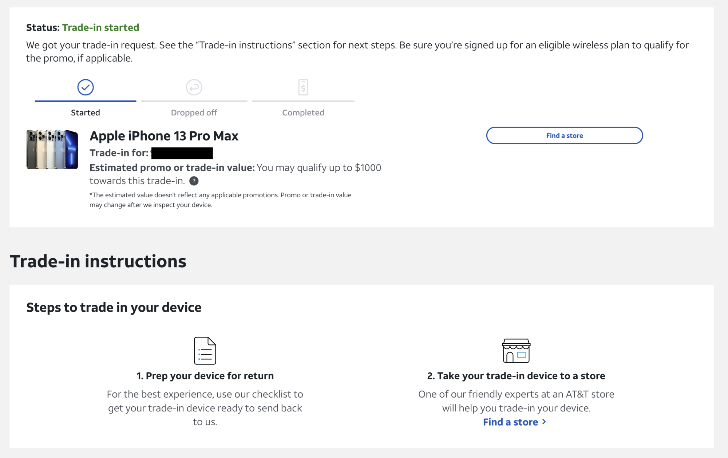Click the checklist document icon
The image size is (728, 458).
(x=205, y=351)
